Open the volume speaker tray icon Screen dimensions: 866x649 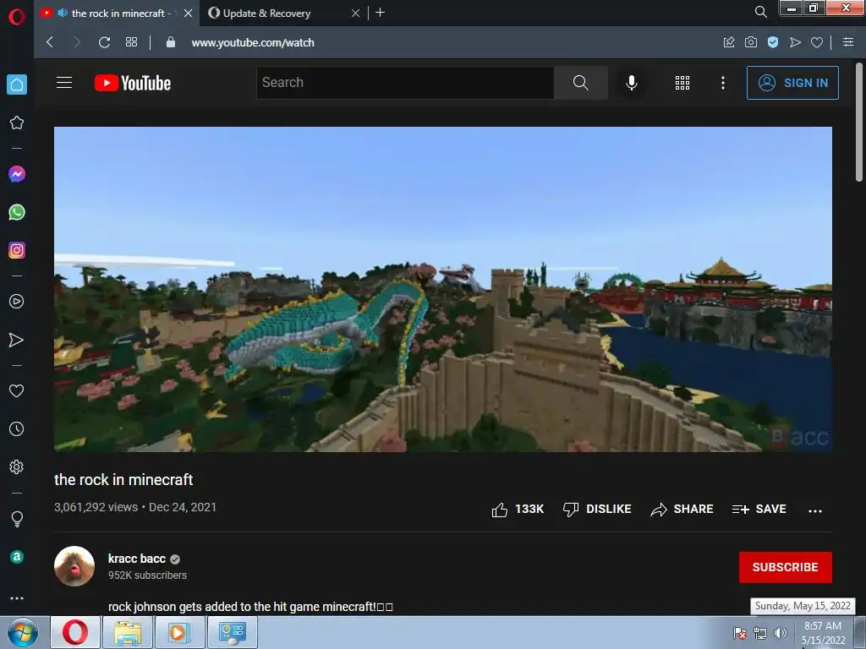(781, 633)
